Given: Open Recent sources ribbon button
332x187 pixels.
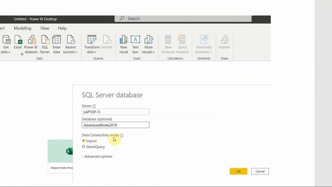Looking at the screenshot, I should pos(71,44).
